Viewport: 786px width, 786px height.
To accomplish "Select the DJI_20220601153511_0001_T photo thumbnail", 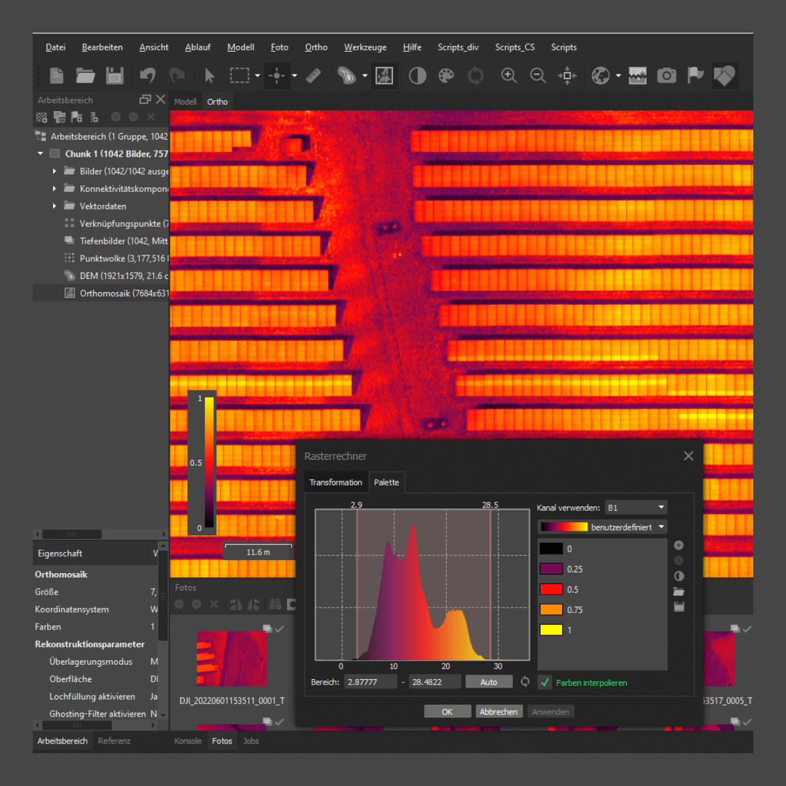I will [x=233, y=658].
